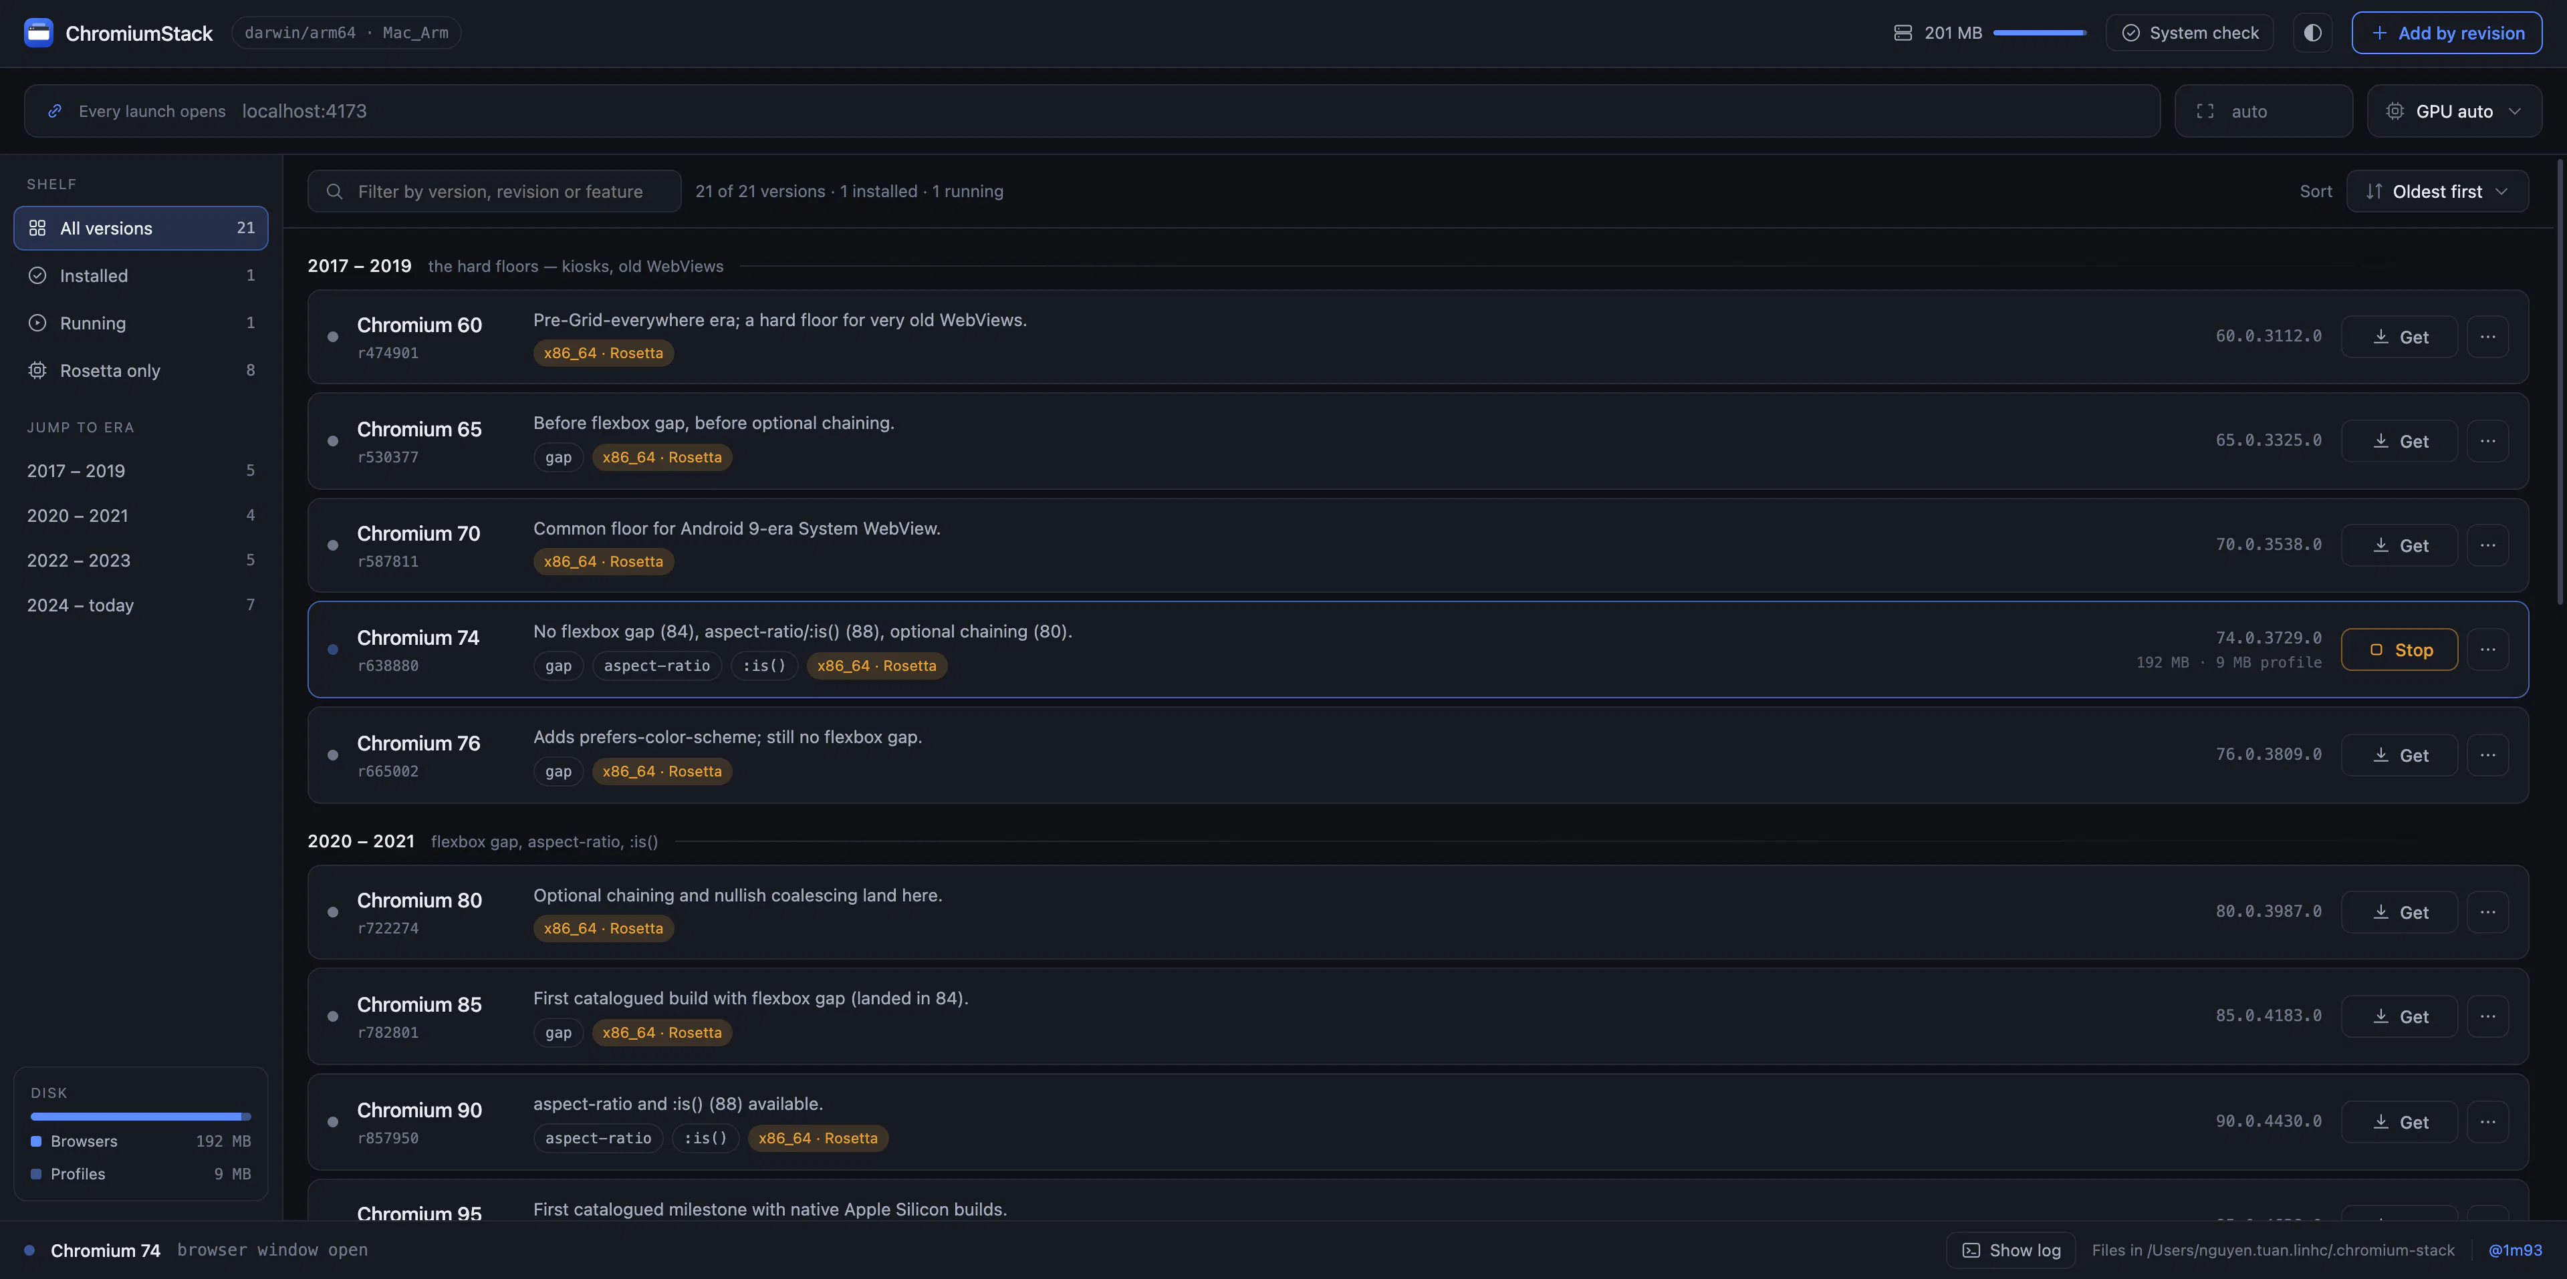Viewport: 2567px width, 1279px height.
Task: Click the Disk usage bar in the sidebar
Action: point(140,1117)
